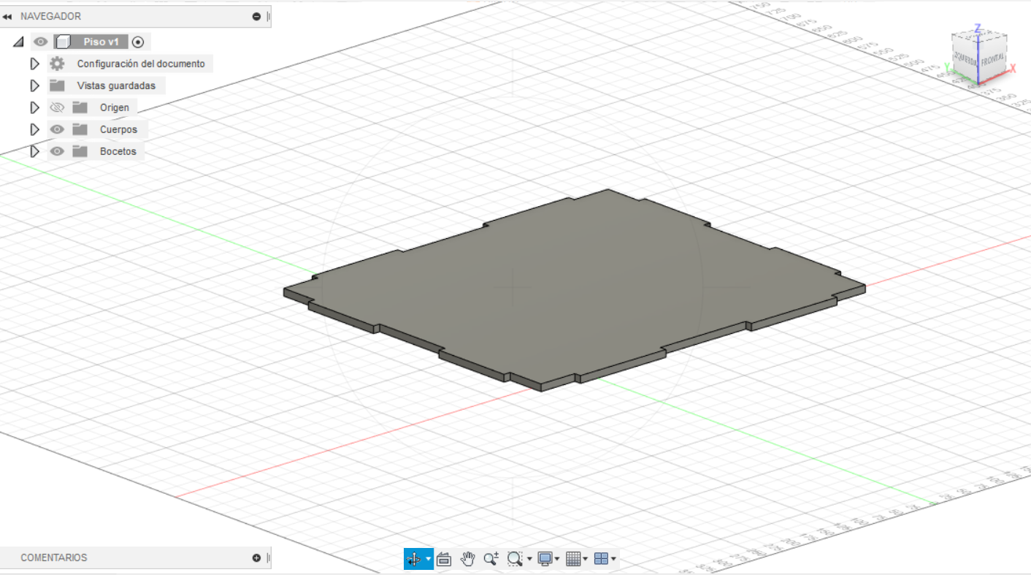Activate the Piso v1 component radio button

tap(138, 42)
